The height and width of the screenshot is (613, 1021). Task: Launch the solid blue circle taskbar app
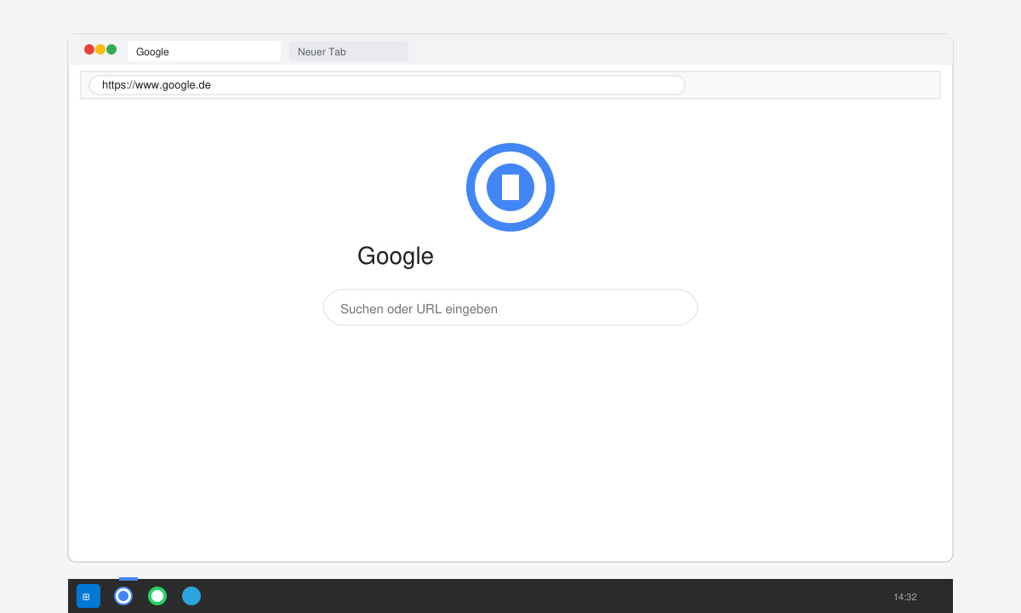click(x=191, y=596)
